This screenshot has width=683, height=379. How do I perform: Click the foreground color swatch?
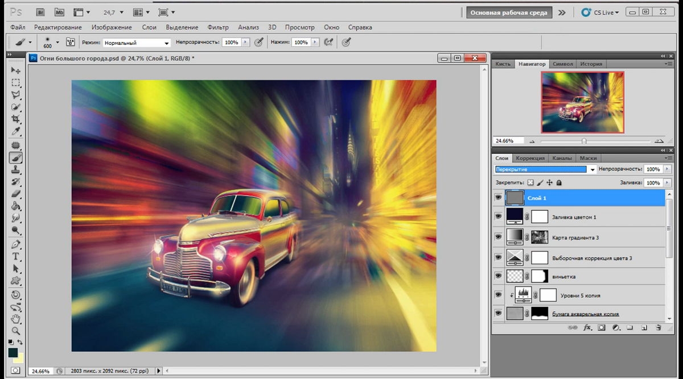point(13,353)
